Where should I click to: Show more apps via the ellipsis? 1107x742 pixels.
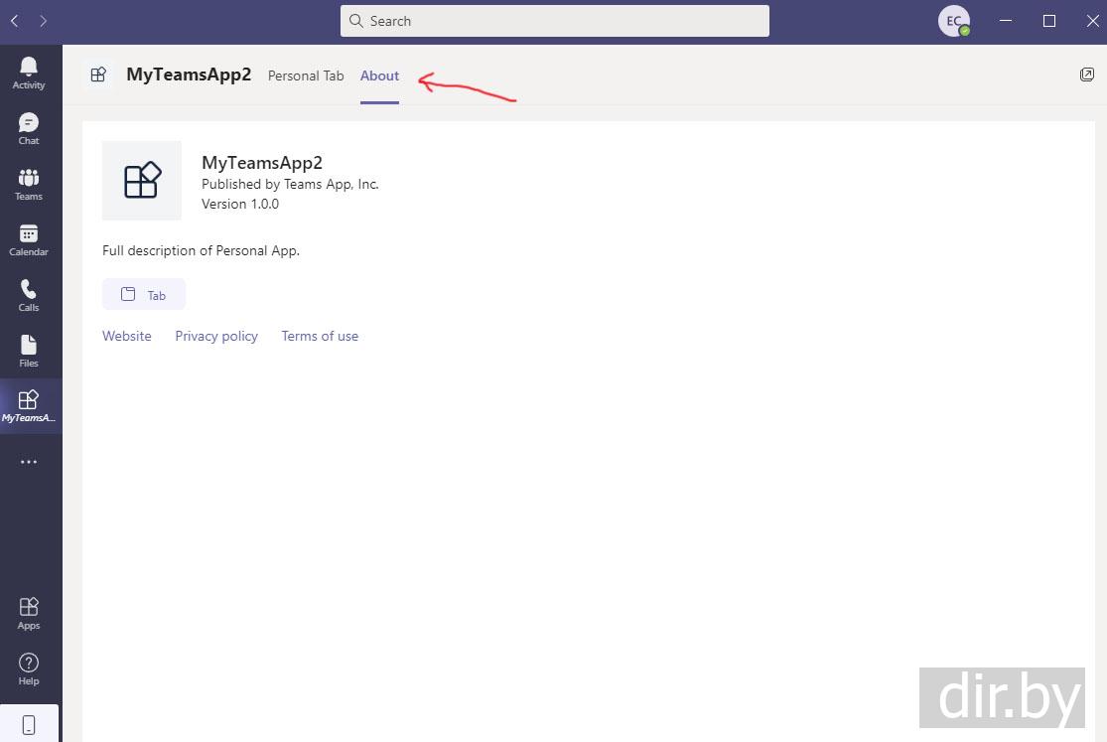coord(29,462)
